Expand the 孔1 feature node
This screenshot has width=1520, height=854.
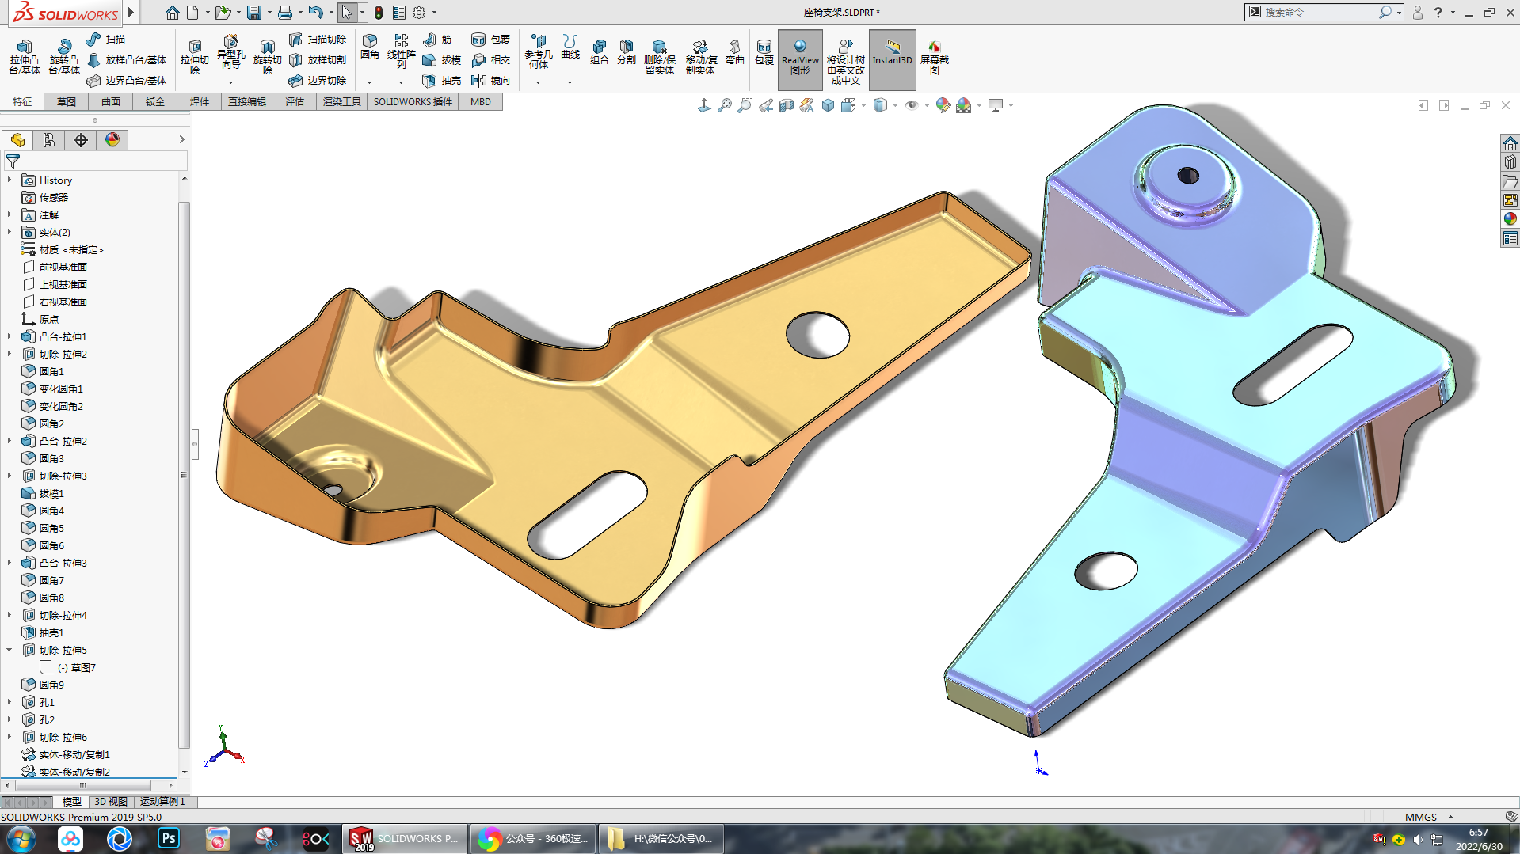point(10,703)
